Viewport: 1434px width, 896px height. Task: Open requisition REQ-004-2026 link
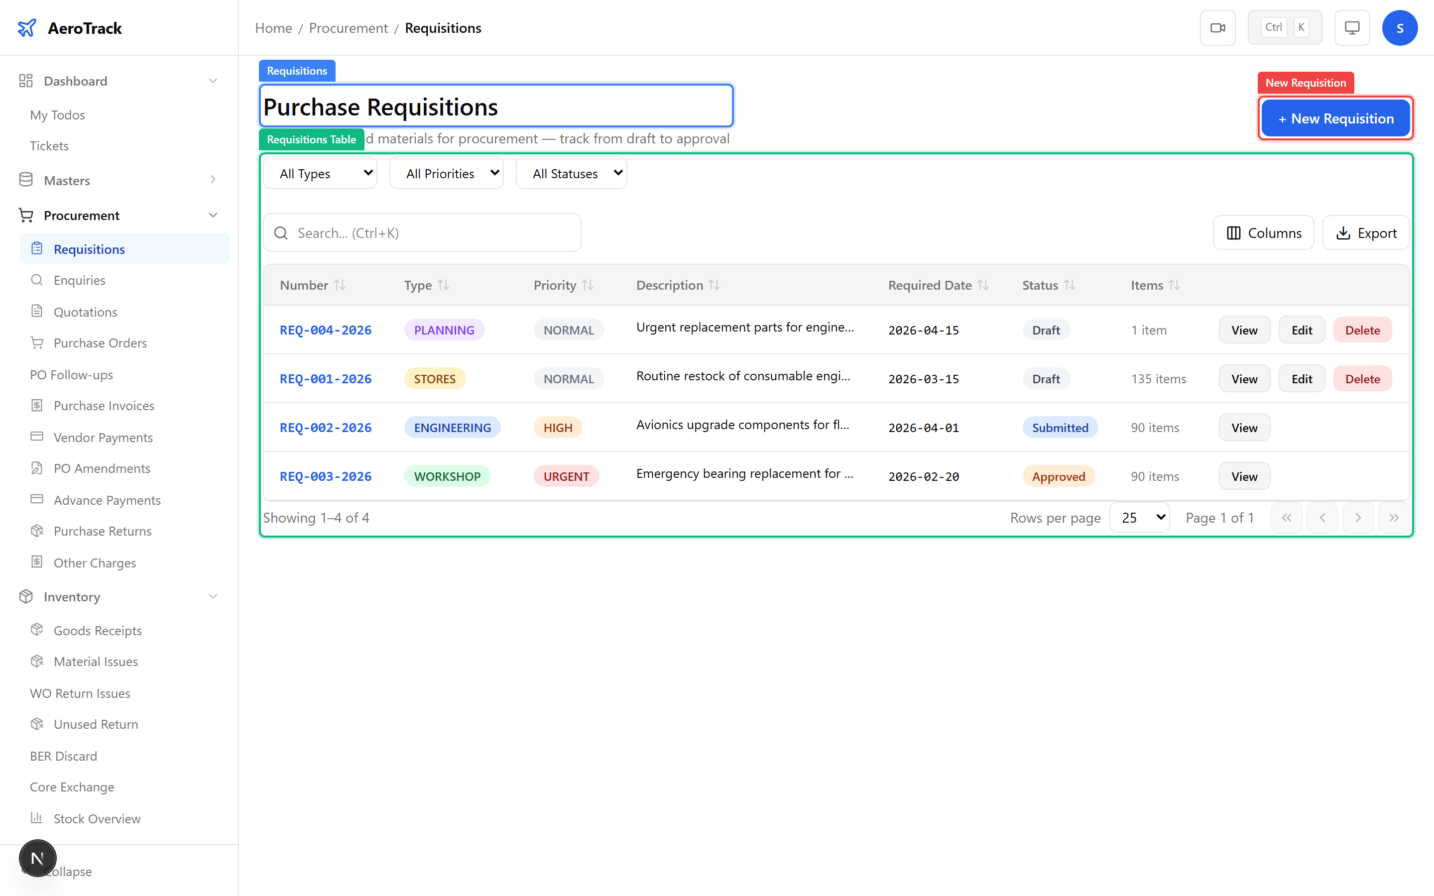point(325,330)
